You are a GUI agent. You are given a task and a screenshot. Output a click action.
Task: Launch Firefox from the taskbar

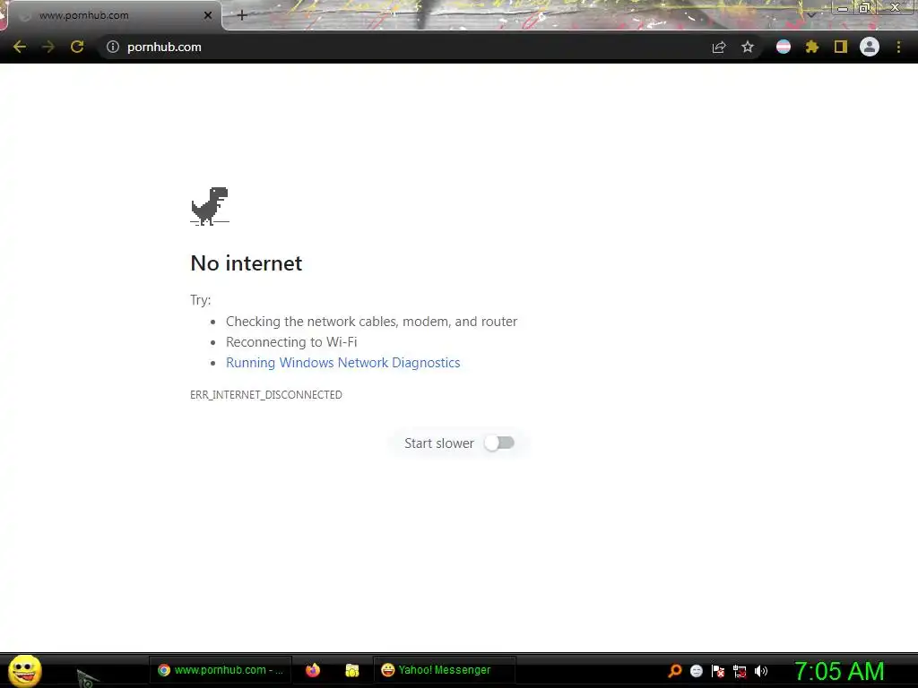313,670
